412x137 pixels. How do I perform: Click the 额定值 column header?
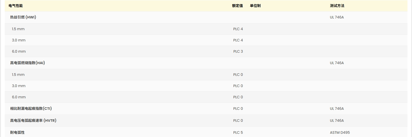pos(237,6)
